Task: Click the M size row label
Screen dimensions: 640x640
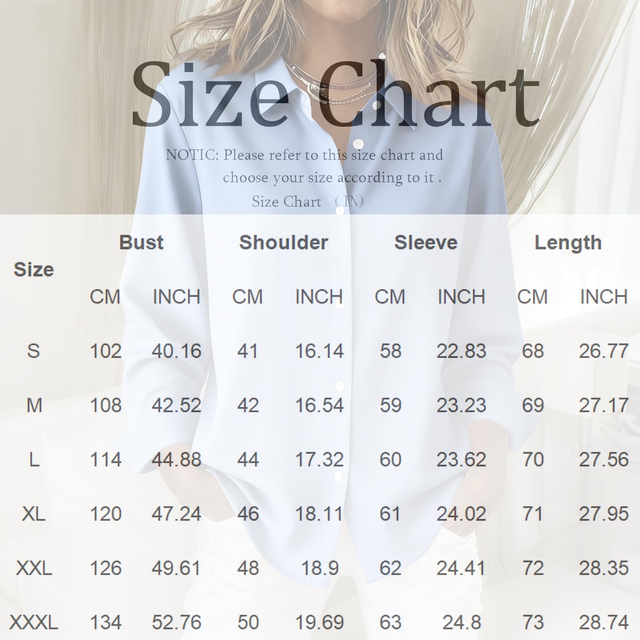Action: click(34, 406)
